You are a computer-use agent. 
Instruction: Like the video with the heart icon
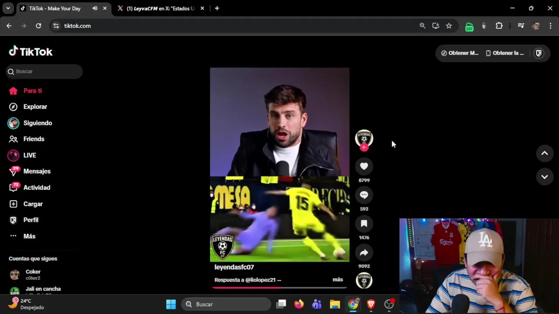tap(364, 166)
